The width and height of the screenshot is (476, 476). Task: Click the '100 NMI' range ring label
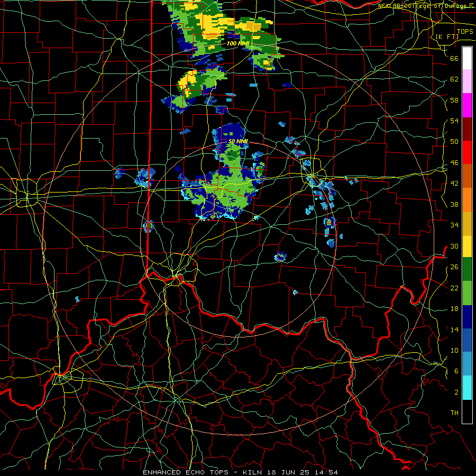[238, 43]
